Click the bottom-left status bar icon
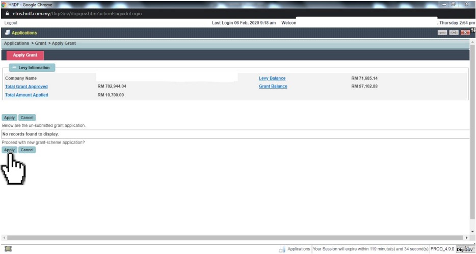The image size is (476, 254). click(6, 248)
